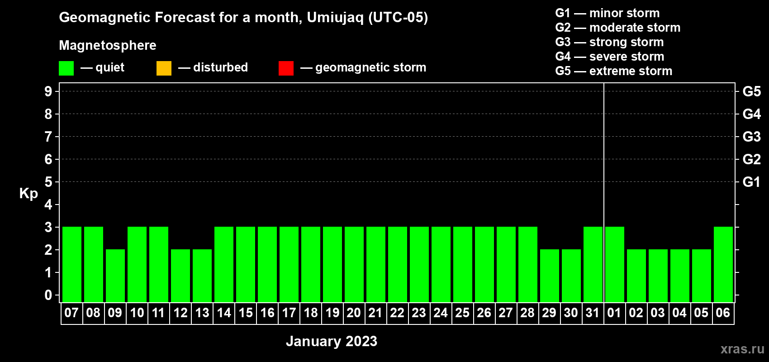Click the bar for January 20
This screenshot has width=769, height=362.
(354, 264)
